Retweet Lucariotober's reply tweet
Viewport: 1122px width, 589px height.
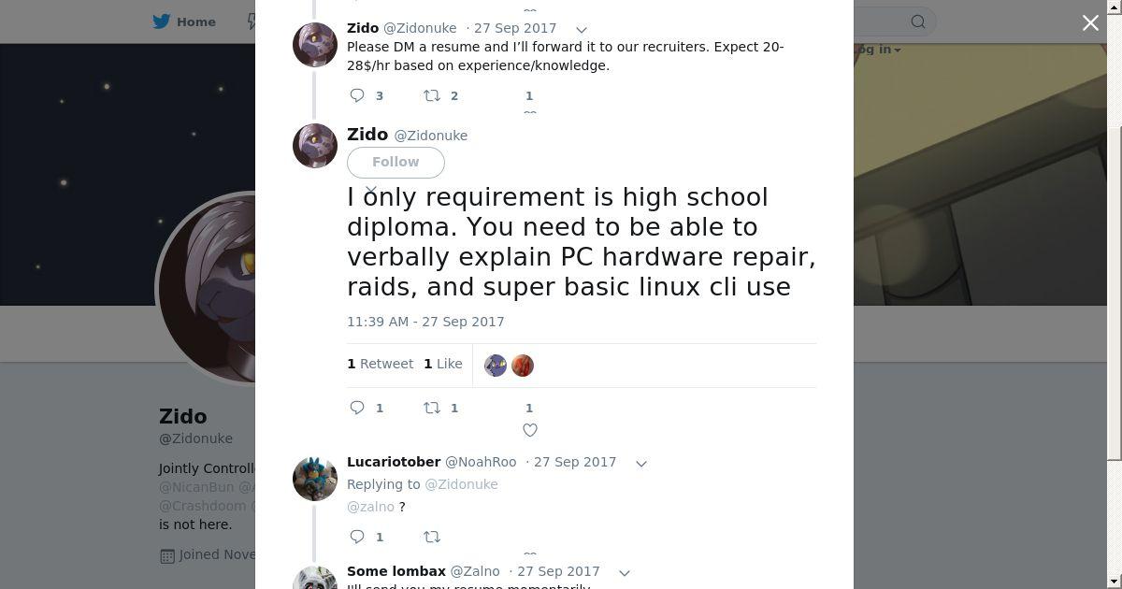[432, 537]
